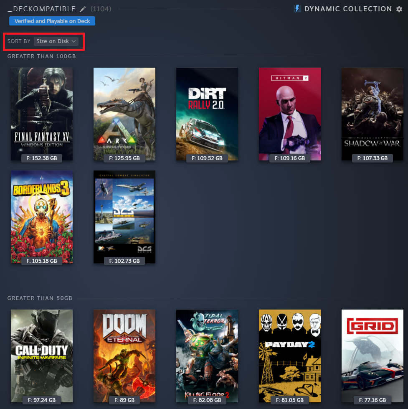408x409 pixels.
Task: Select the Borderlands 3 game cover
Action: pos(42,217)
